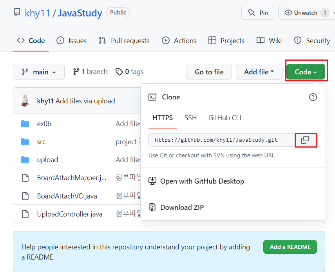The image size is (335, 276).
Task: Select the SSH clone tab
Action: [x=190, y=118]
